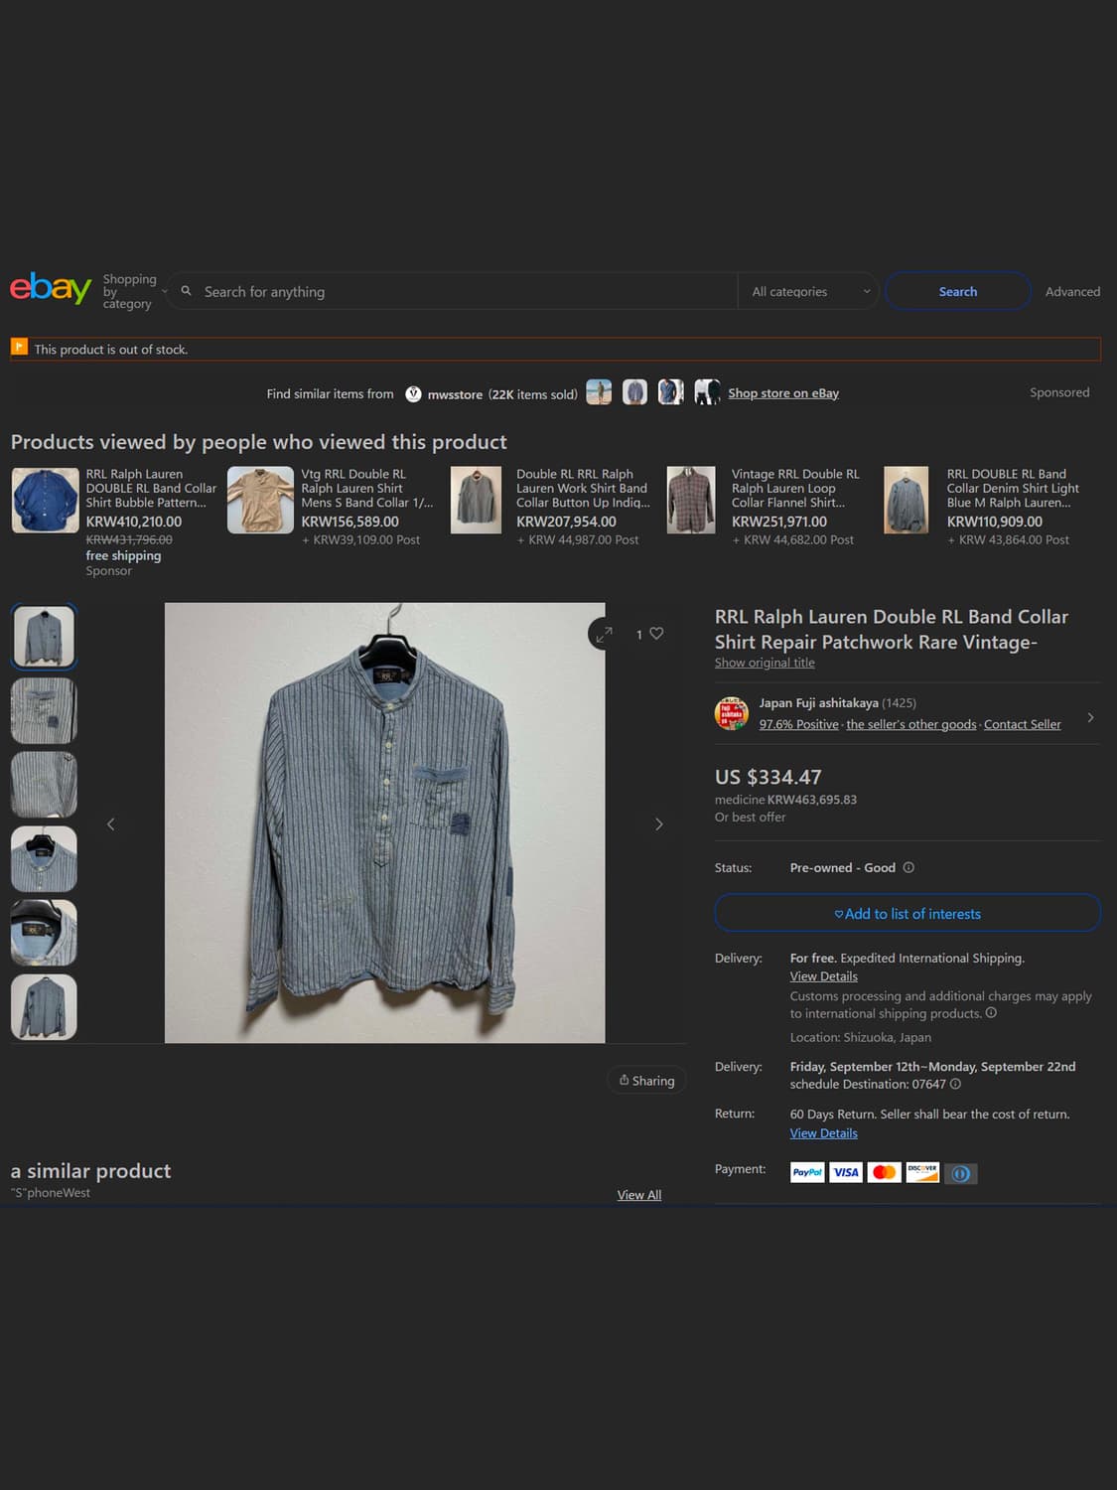Go to previous product image arrow
Image resolution: width=1117 pixels, height=1490 pixels.
(x=111, y=823)
